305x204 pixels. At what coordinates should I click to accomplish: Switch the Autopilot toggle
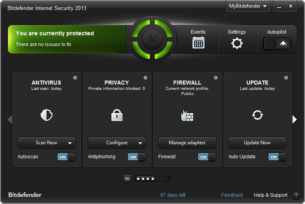tap(277, 43)
